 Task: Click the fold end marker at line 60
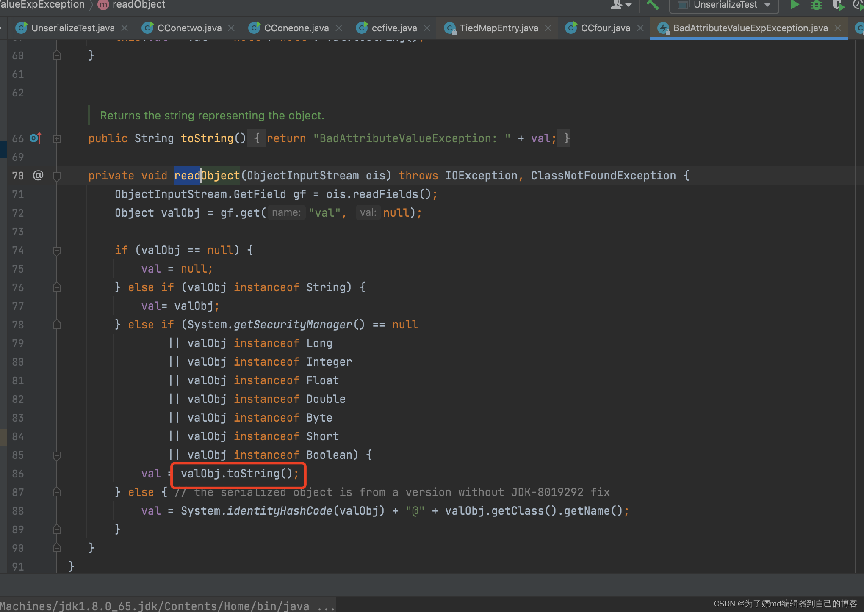tap(57, 55)
